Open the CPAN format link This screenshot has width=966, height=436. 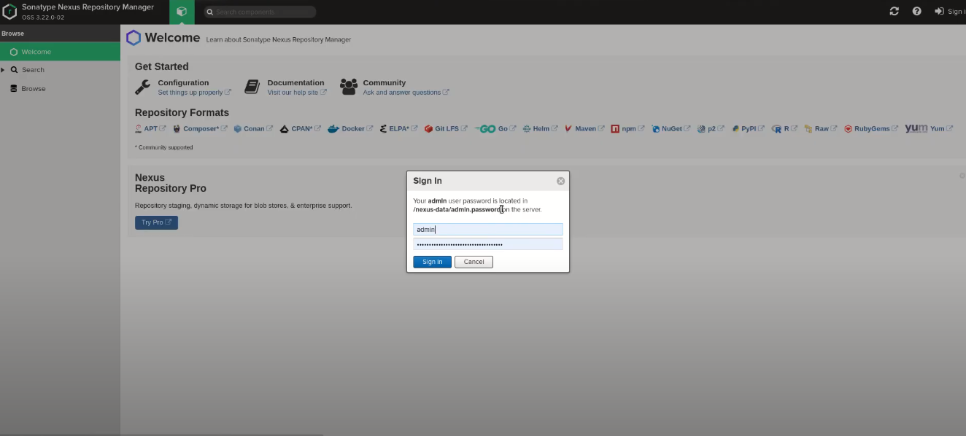(x=301, y=128)
